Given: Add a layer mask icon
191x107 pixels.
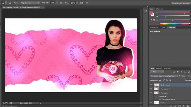Looking at the screenshot, I should (179, 106).
